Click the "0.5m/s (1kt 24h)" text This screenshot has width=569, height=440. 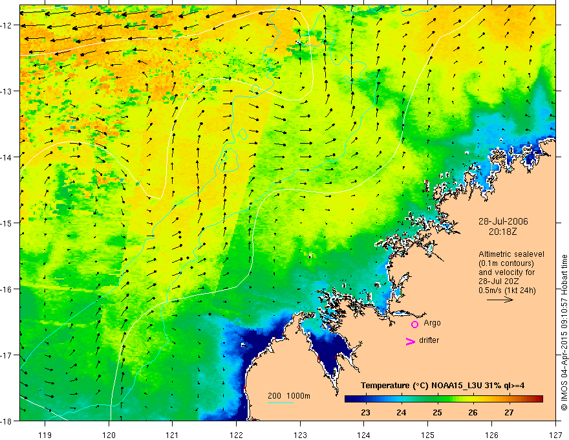(x=507, y=291)
